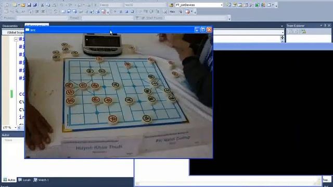Open the Breakpoints window icon dropdown arrow
This screenshot has width=333, height=187.
tap(192, 11)
